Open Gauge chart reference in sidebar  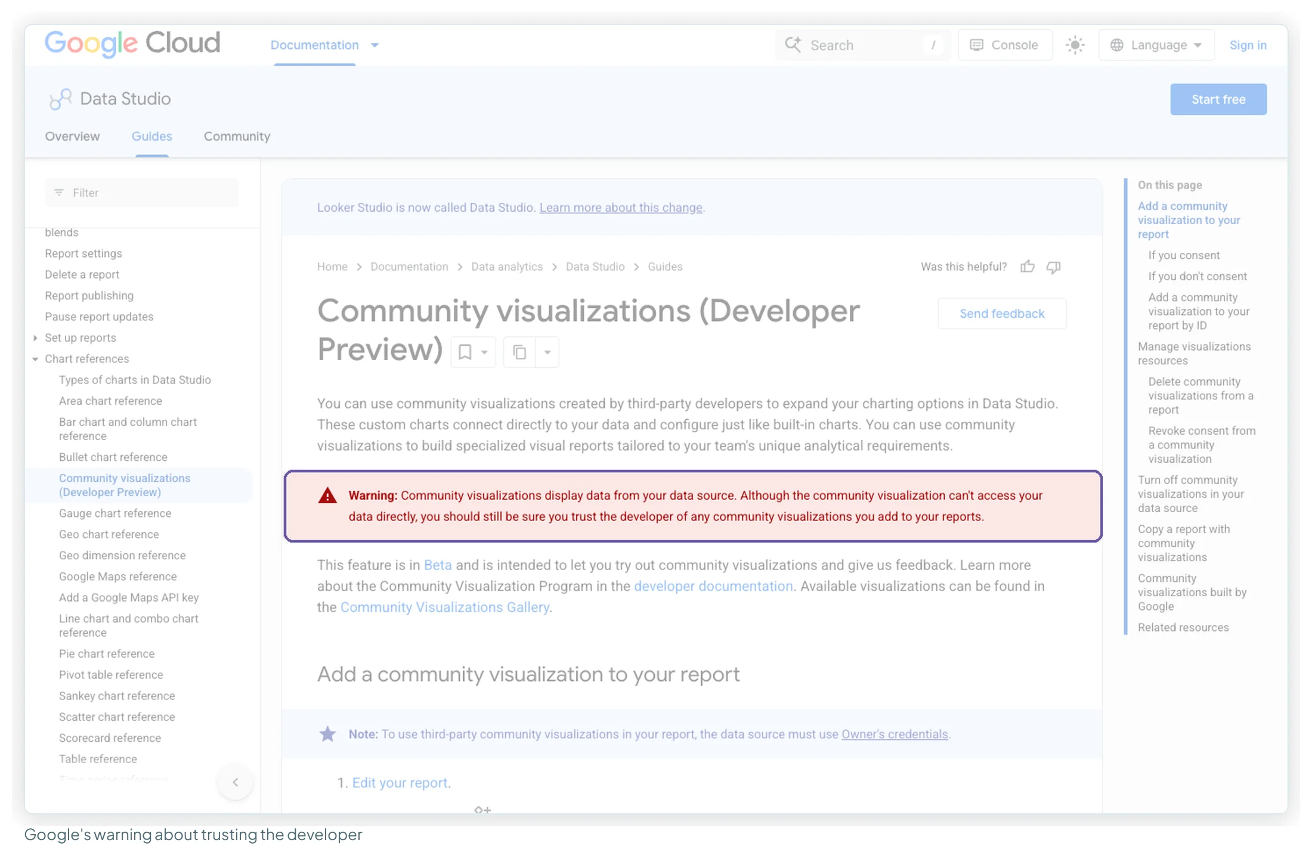pyautogui.click(x=115, y=513)
